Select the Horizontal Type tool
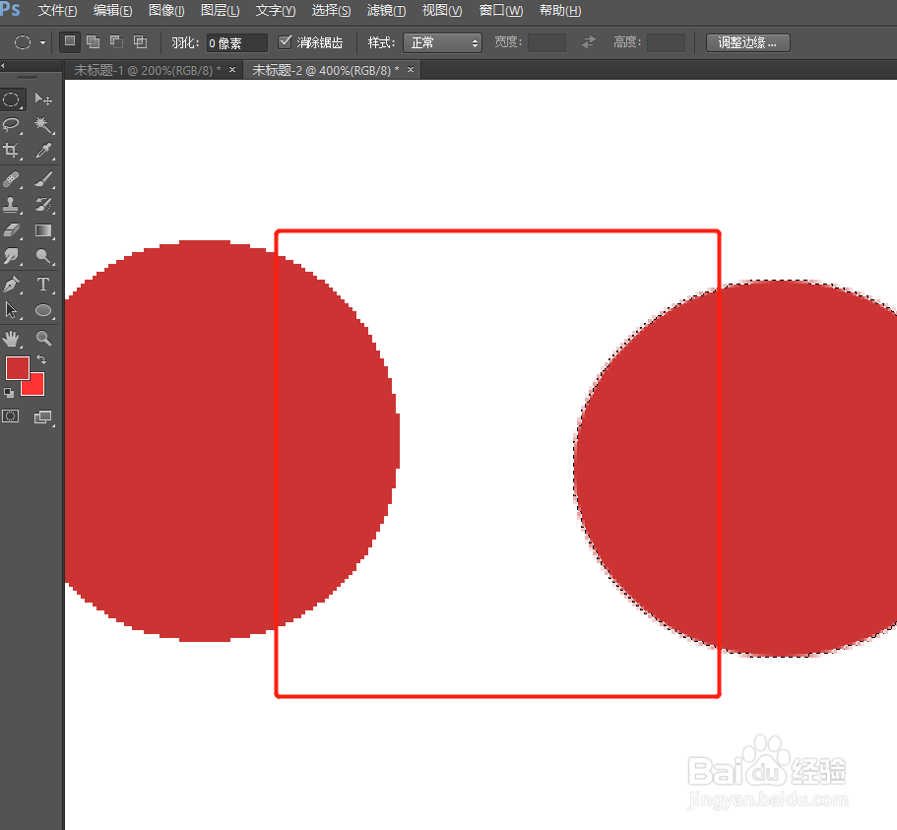Viewport: 897px width, 830px height. [x=43, y=285]
